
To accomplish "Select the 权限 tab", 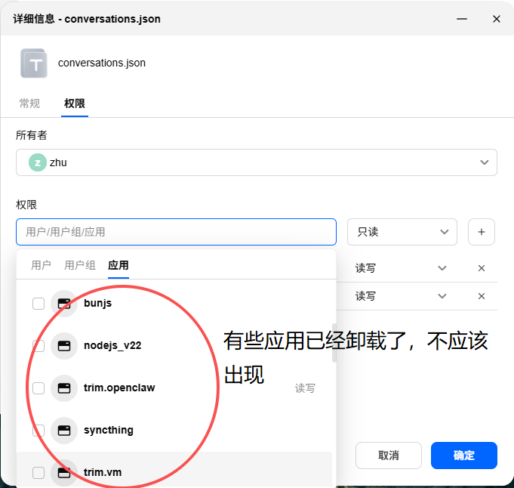I will click(75, 103).
